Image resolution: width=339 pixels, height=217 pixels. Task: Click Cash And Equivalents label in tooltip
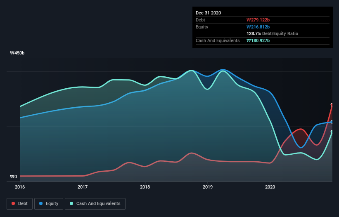[218, 40]
